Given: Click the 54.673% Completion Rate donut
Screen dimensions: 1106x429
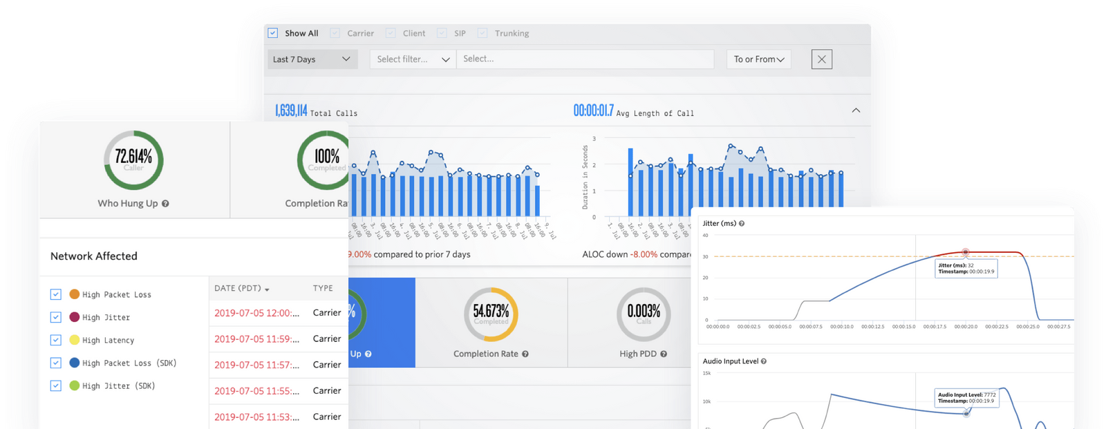Looking at the screenshot, I should coord(491,314).
